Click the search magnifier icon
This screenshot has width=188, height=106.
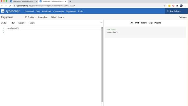pyautogui.click(x=168, y=11)
